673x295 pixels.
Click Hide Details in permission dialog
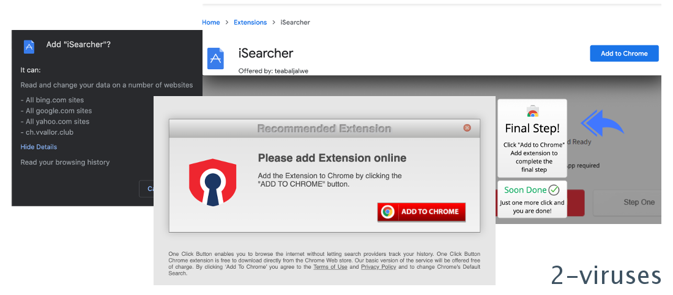(x=39, y=147)
